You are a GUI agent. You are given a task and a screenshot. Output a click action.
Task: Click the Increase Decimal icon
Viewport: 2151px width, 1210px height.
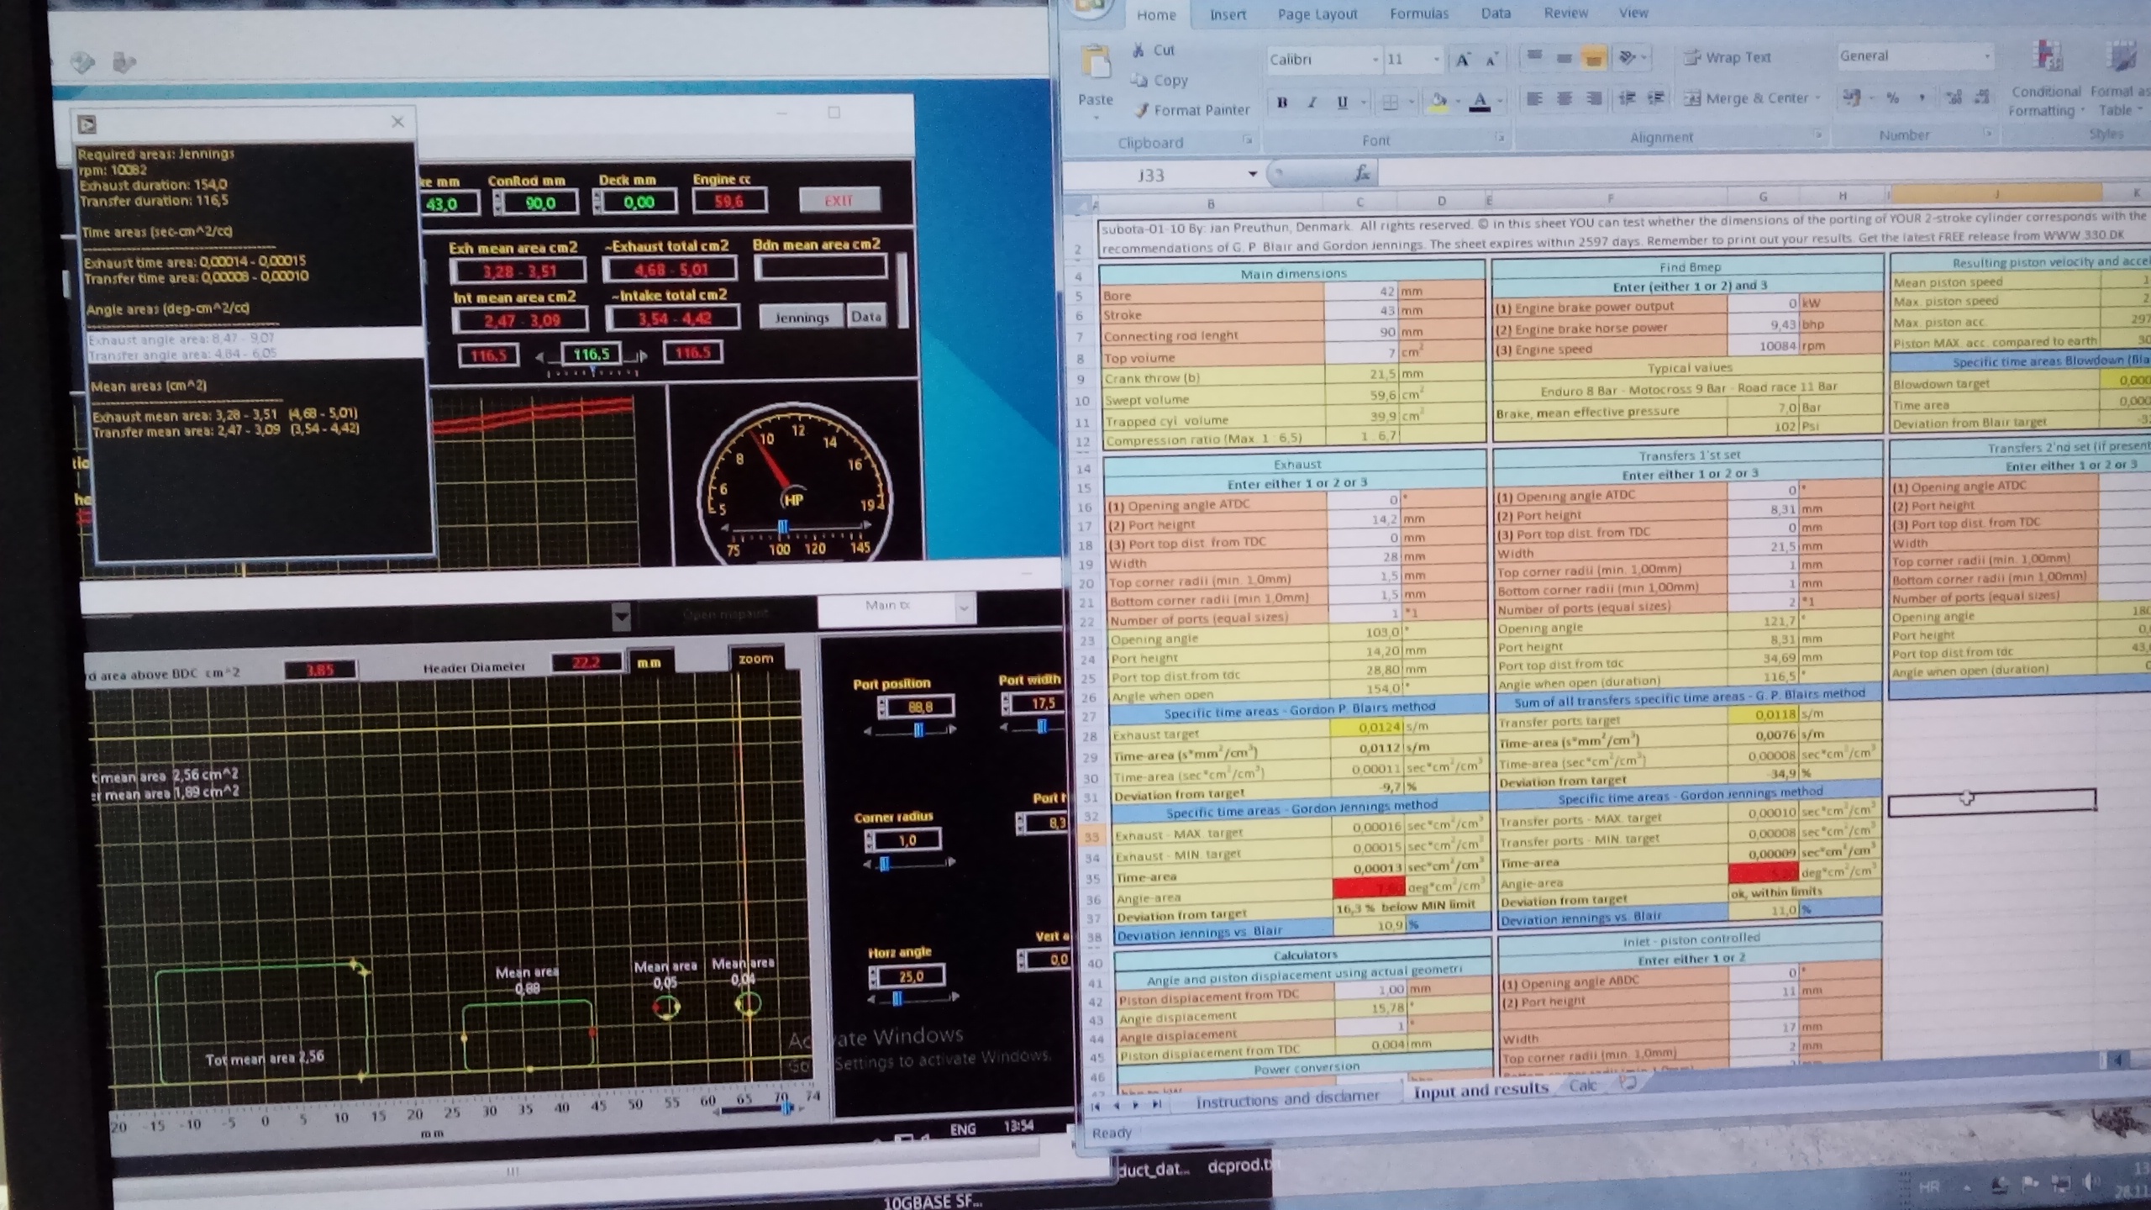(x=1954, y=98)
